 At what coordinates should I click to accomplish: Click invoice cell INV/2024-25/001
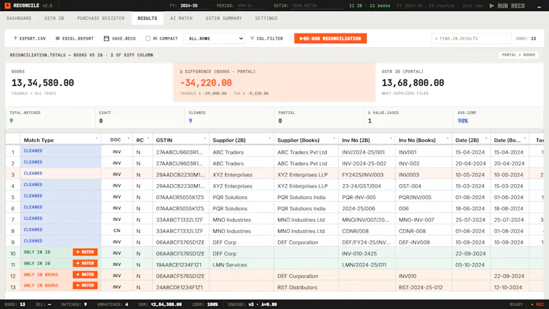(x=363, y=152)
